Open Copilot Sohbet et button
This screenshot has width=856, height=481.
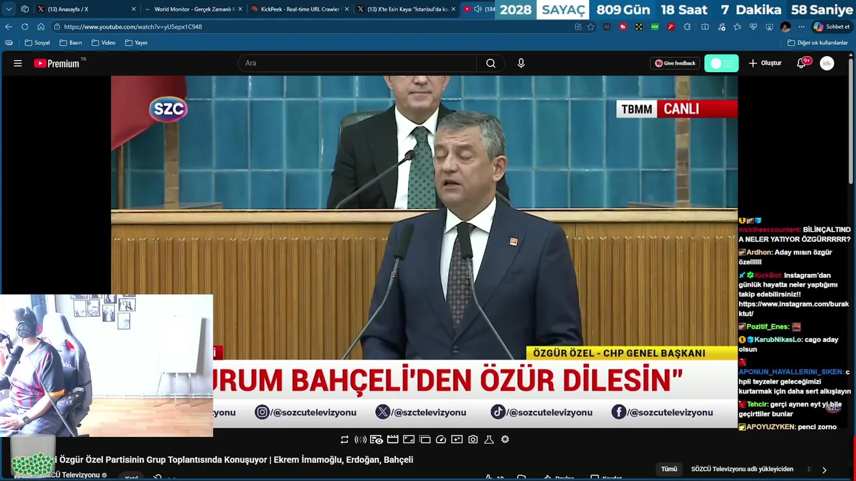(x=831, y=27)
